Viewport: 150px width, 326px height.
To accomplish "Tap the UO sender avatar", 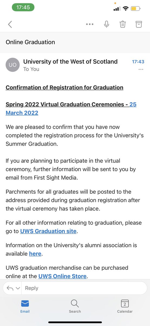I will pos(12,65).
